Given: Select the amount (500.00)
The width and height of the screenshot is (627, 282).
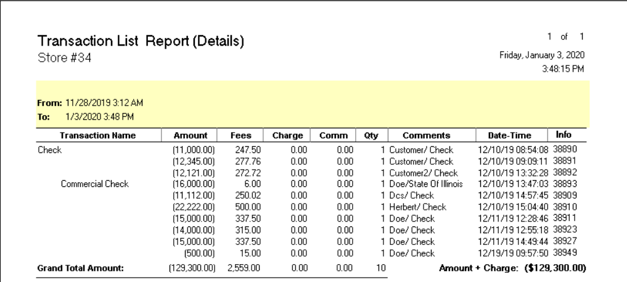Looking at the screenshot, I should pyautogui.click(x=199, y=253).
